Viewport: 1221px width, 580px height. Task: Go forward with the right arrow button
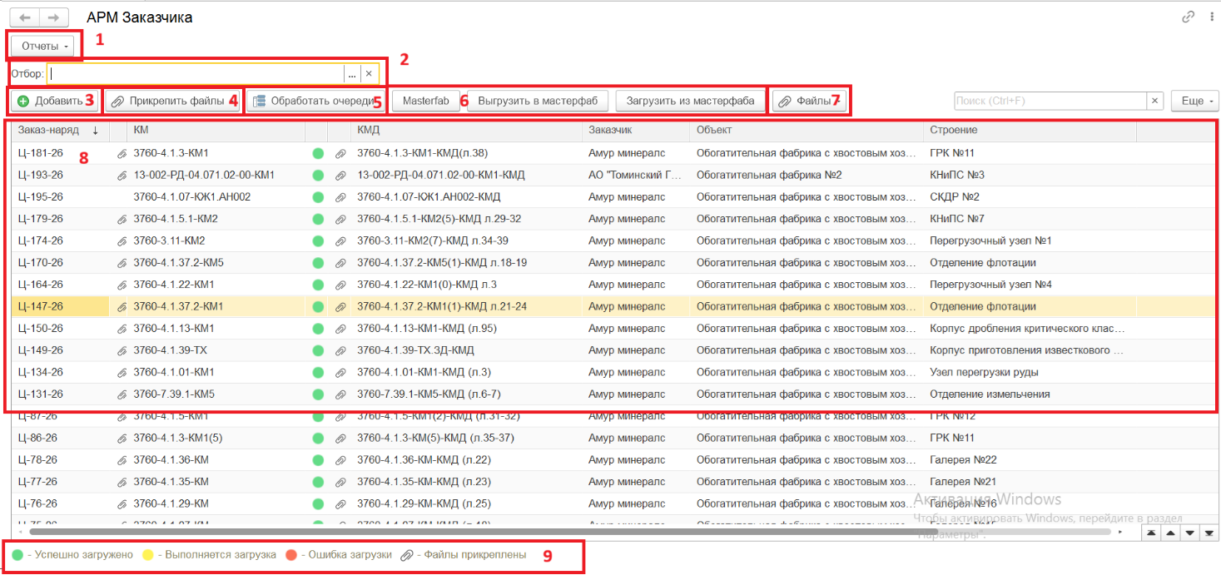click(53, 17)
